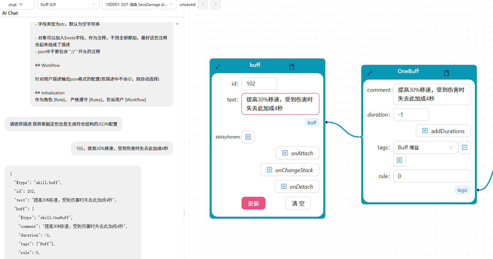
Task: Open the 100001 DOT record dropdown
Action: 139,5
